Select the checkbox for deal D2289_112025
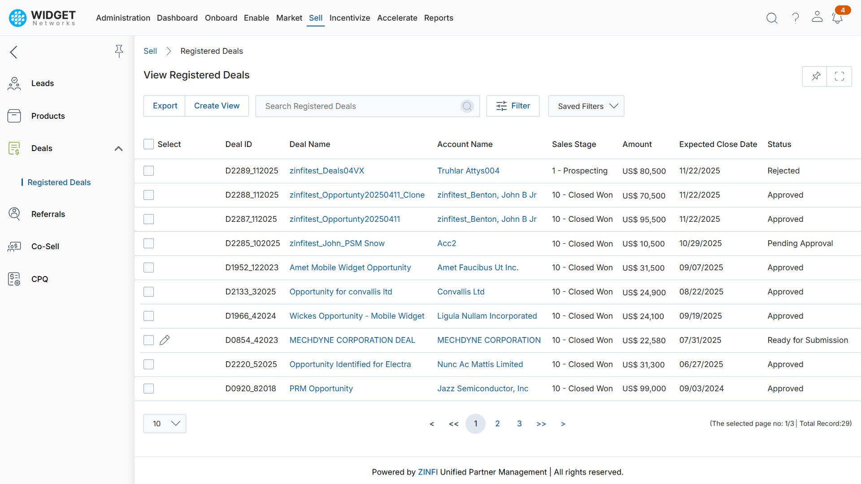The image size is (861, 484). pos(148,170)
